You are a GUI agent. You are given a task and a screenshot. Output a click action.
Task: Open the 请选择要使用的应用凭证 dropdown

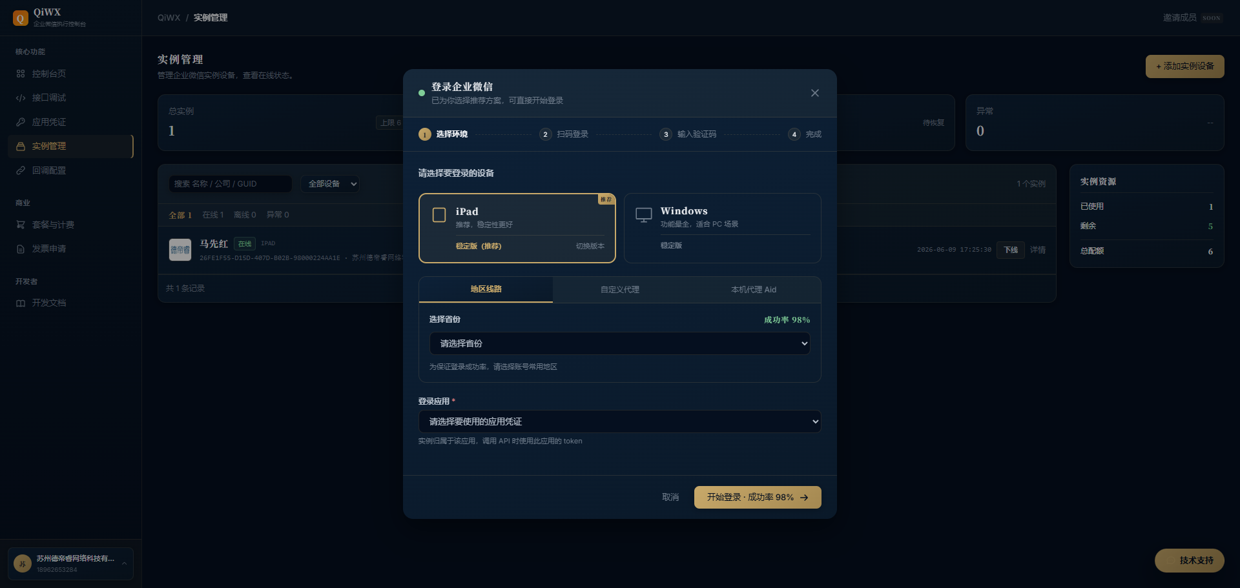pos(620,421)
